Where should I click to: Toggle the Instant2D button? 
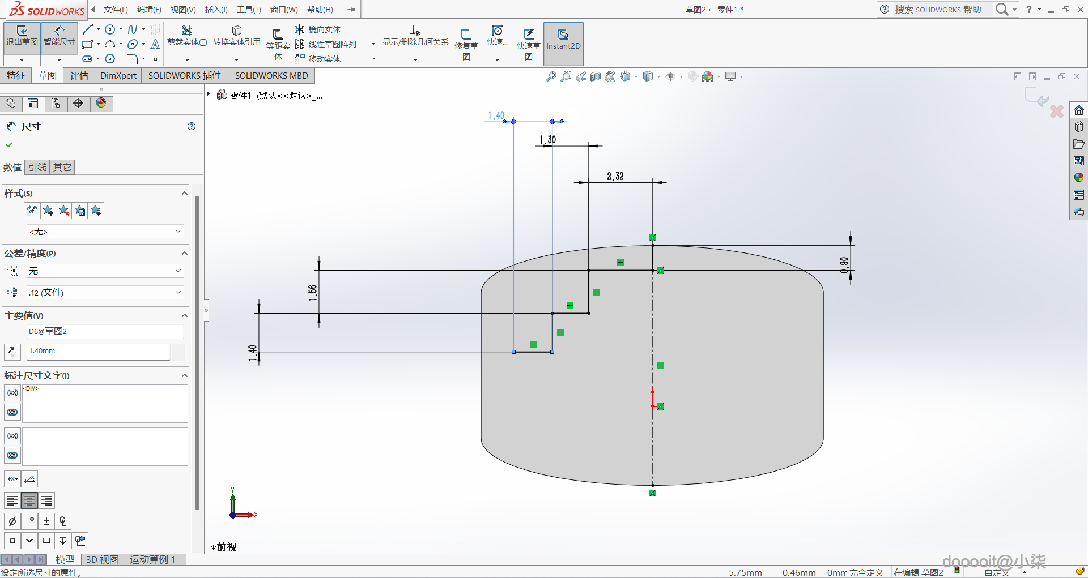pyautogui.click(x=563, y=40)
